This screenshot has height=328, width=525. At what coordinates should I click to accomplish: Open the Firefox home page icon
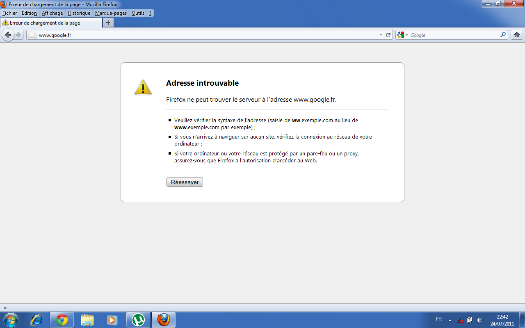click(x=517, y=35)
